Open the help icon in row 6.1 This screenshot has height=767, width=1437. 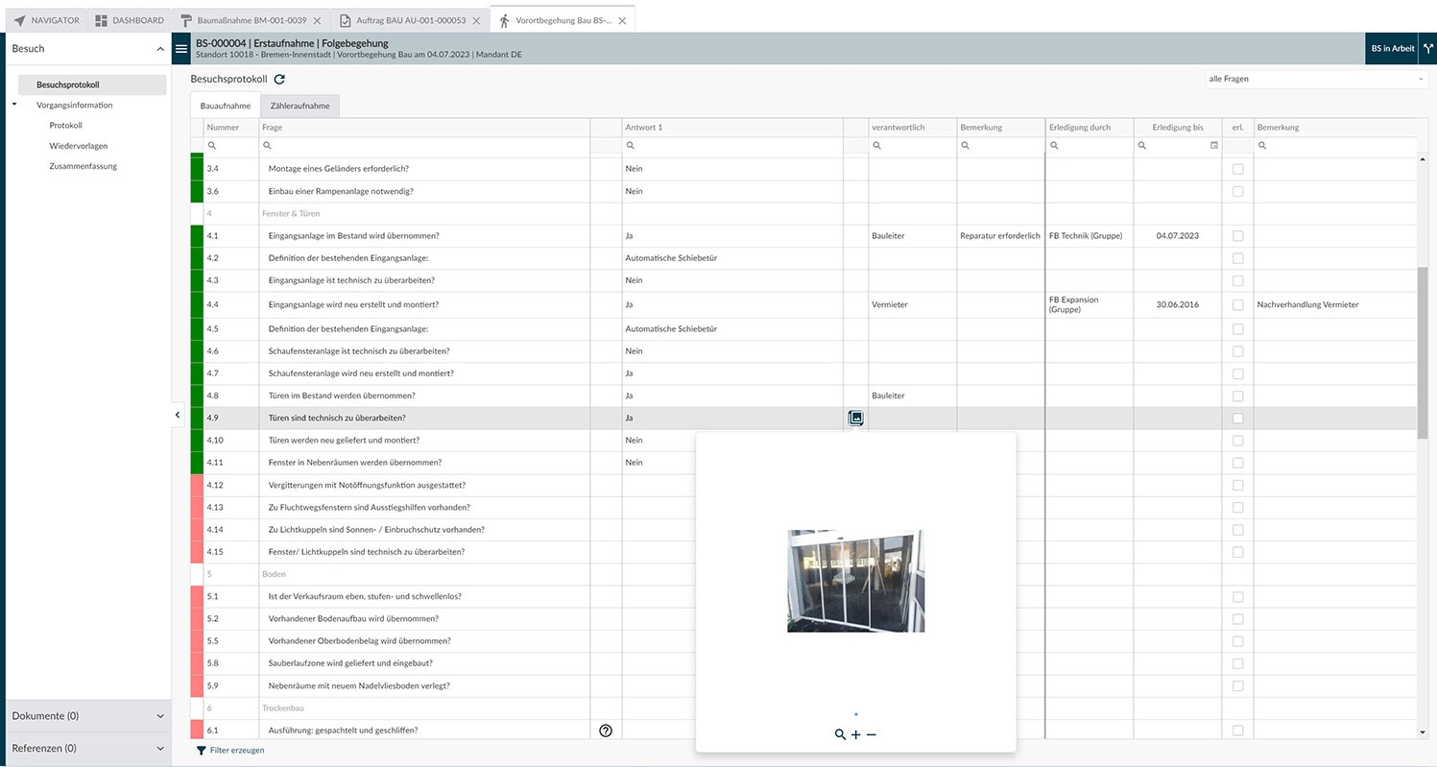pos(606,731)
